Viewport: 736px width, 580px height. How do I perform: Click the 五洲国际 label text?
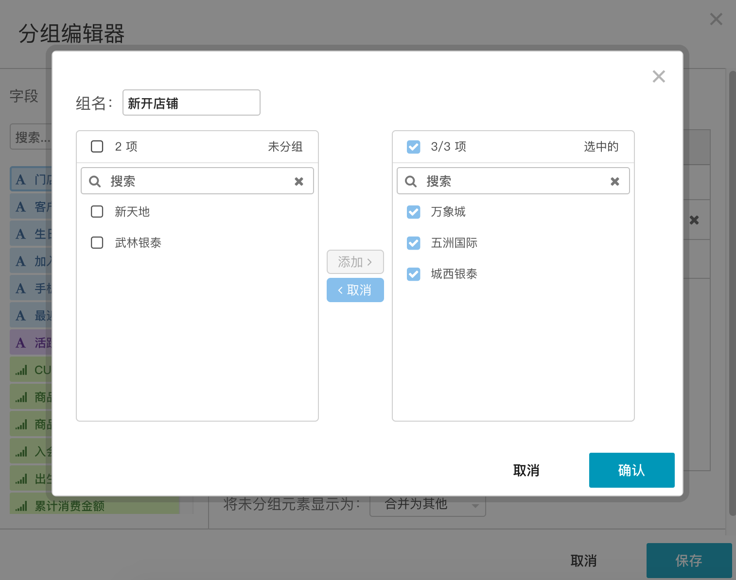coord(454,243)
